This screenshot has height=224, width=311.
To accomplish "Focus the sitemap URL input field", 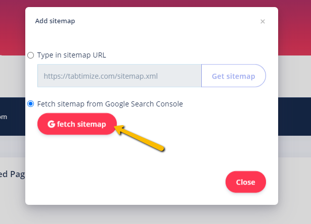I will 119,76.
